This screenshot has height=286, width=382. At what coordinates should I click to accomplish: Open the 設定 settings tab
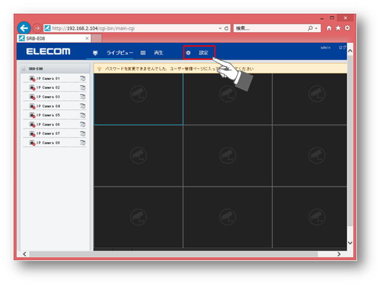[x=203, y=53]
